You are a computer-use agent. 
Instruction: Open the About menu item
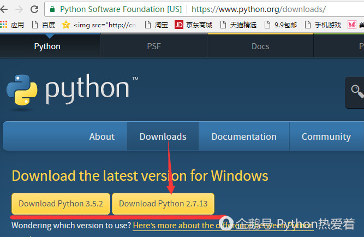102,137
